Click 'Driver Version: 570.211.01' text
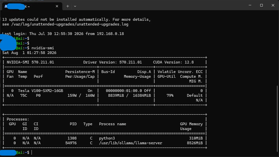 [112, 62]
